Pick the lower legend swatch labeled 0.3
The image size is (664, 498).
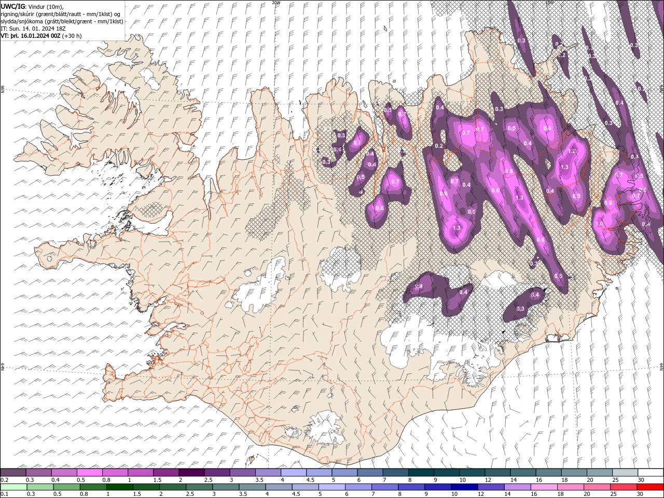point(40,487)
